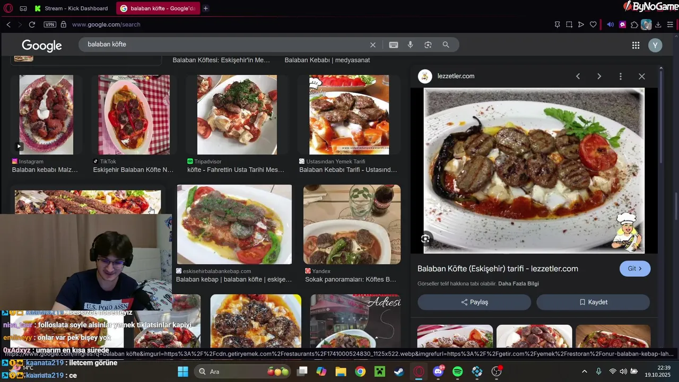Go back with the browser back arrow
This screenshot has width=679, height=382.
pyautogui.click(x=8, y=24)
